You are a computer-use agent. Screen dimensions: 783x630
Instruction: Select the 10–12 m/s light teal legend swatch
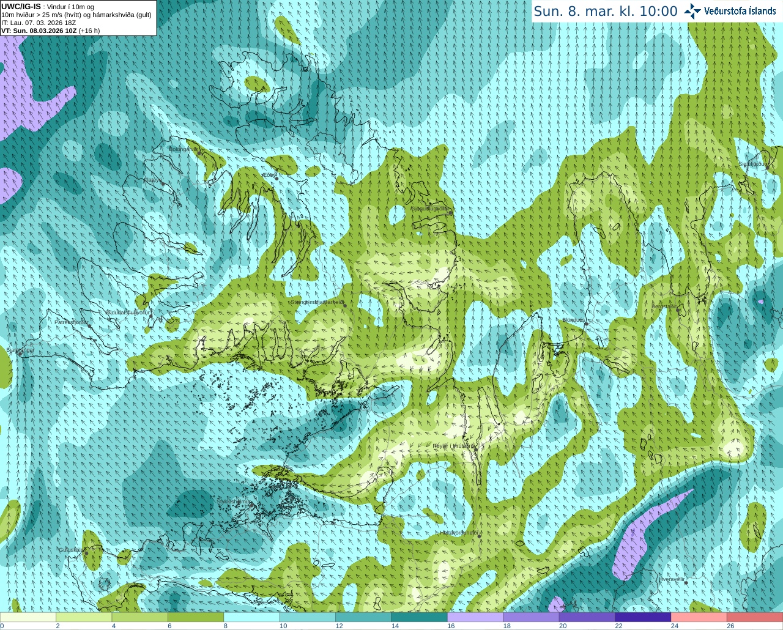308,617
